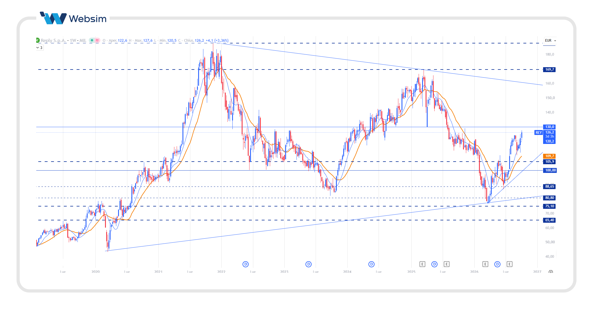Toggle the pink approximate-data indicator
The height and width of the screenshot is (309, 593).
pos(97,40)
